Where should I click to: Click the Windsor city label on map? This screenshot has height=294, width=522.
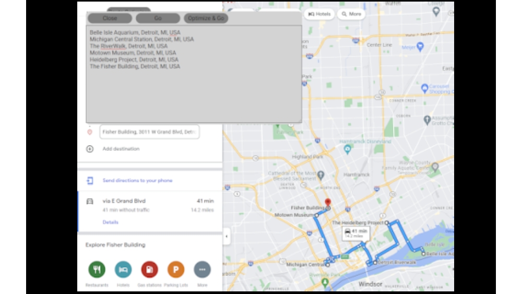tap(370, 284)
